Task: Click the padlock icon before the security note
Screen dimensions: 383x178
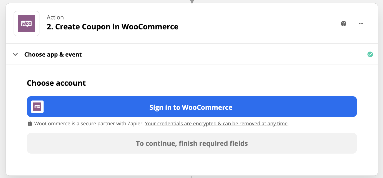Action: [x=30, y=123]
